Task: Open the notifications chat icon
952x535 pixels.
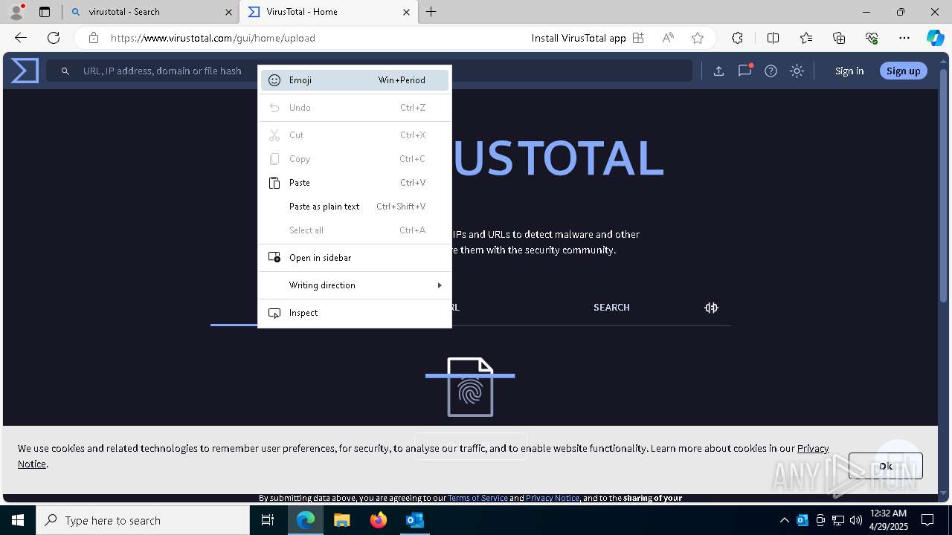Action: 744,71
